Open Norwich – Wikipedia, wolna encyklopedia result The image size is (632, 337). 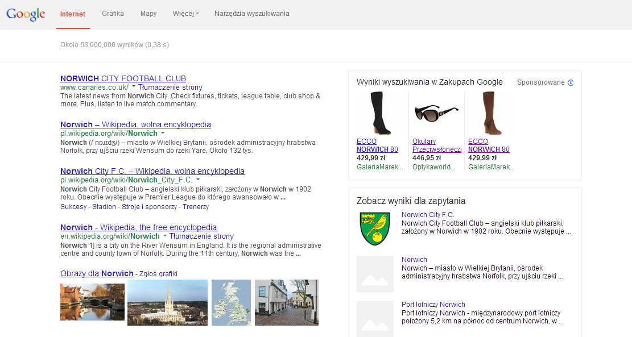click(135, 124)
